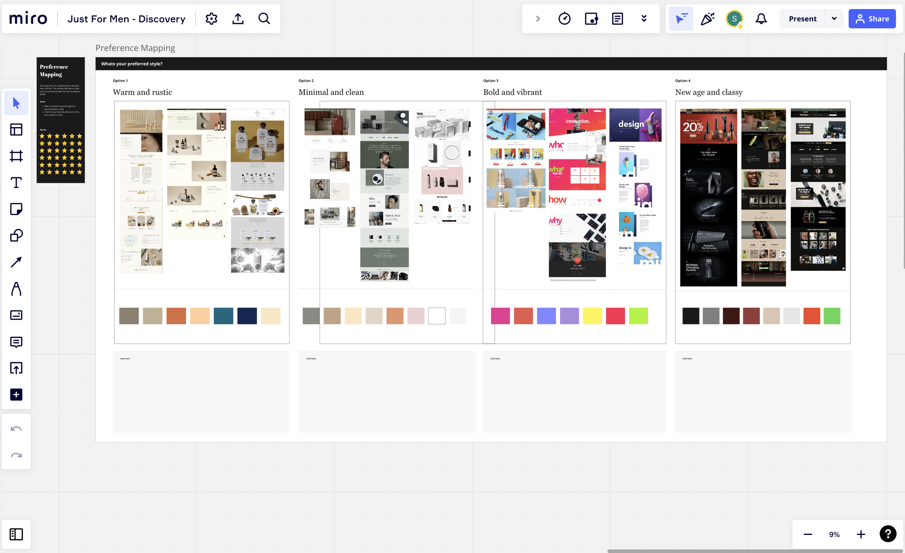Open board settings gear
Viewport: 905px width, 553px height.
point(211,19)
